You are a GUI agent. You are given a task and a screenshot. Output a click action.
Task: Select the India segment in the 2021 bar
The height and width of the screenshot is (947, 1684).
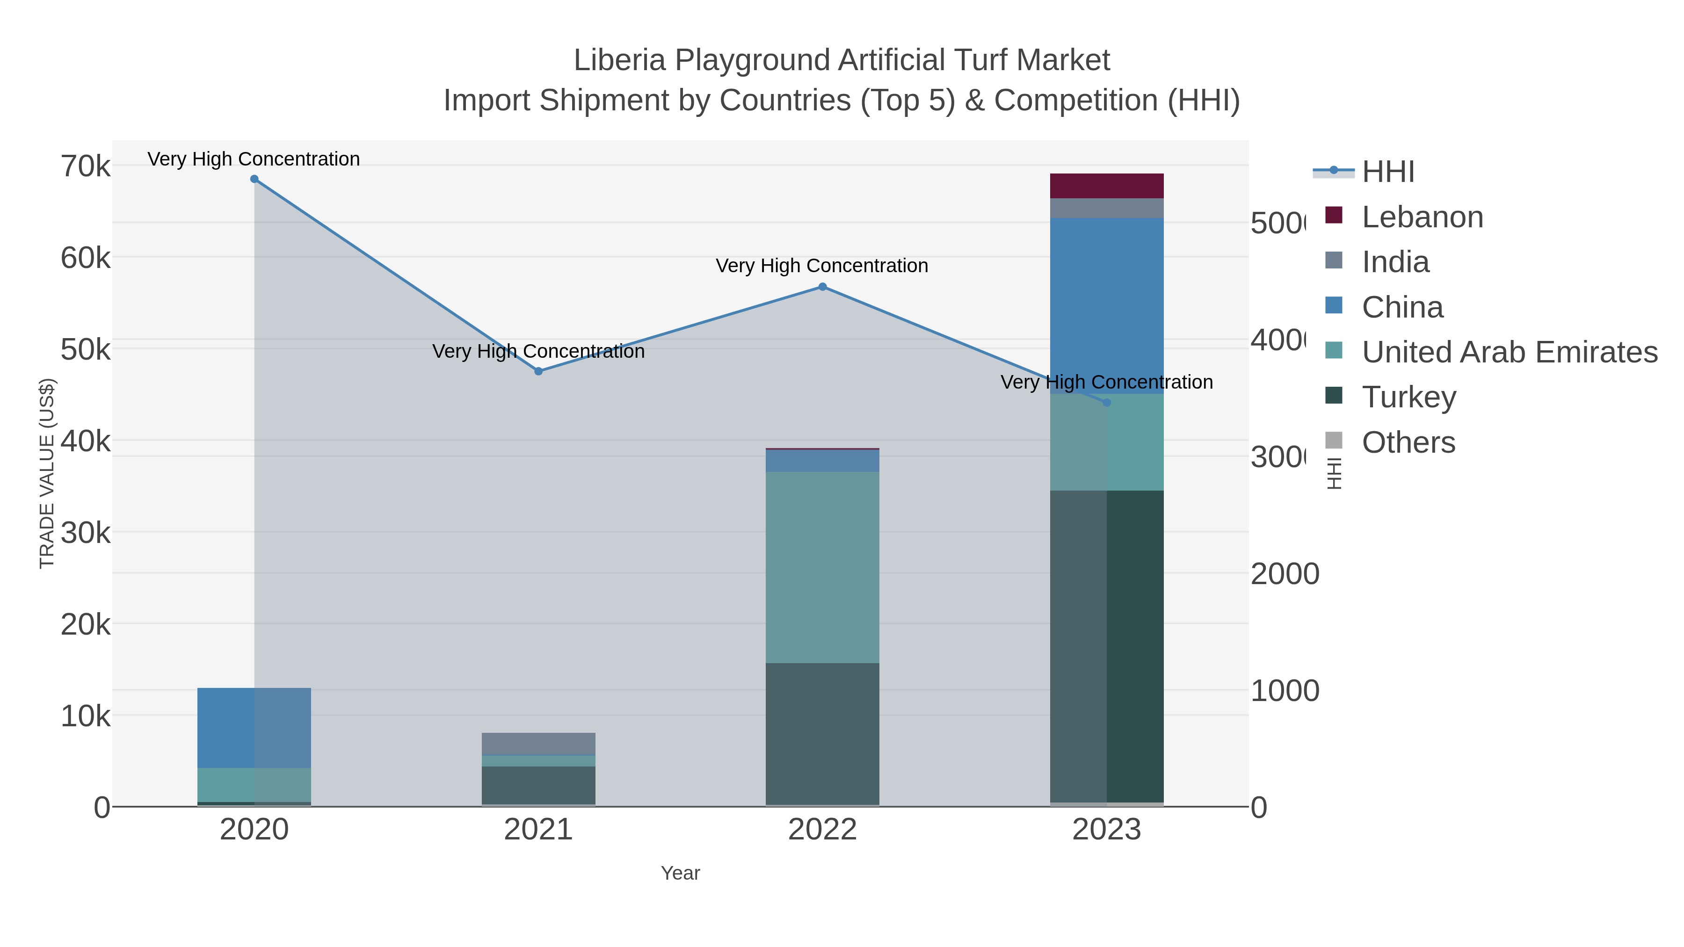tap(539, 745)
